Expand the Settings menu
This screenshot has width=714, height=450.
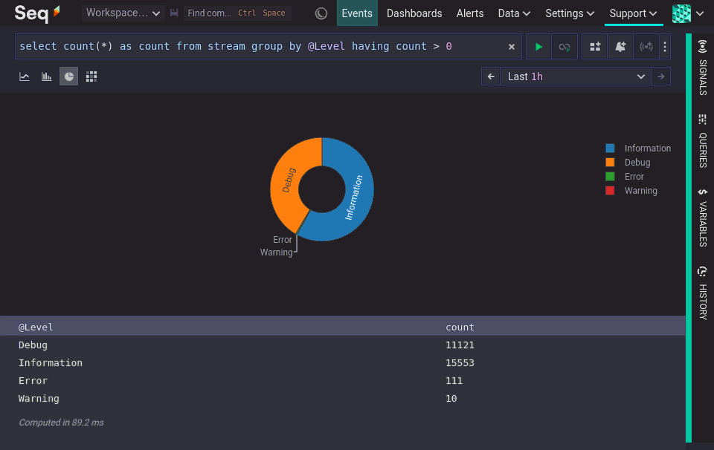coord(570,13)
